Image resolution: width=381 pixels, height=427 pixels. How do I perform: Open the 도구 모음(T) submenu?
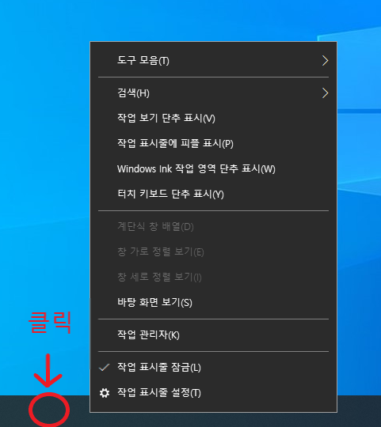pos(213,60)
